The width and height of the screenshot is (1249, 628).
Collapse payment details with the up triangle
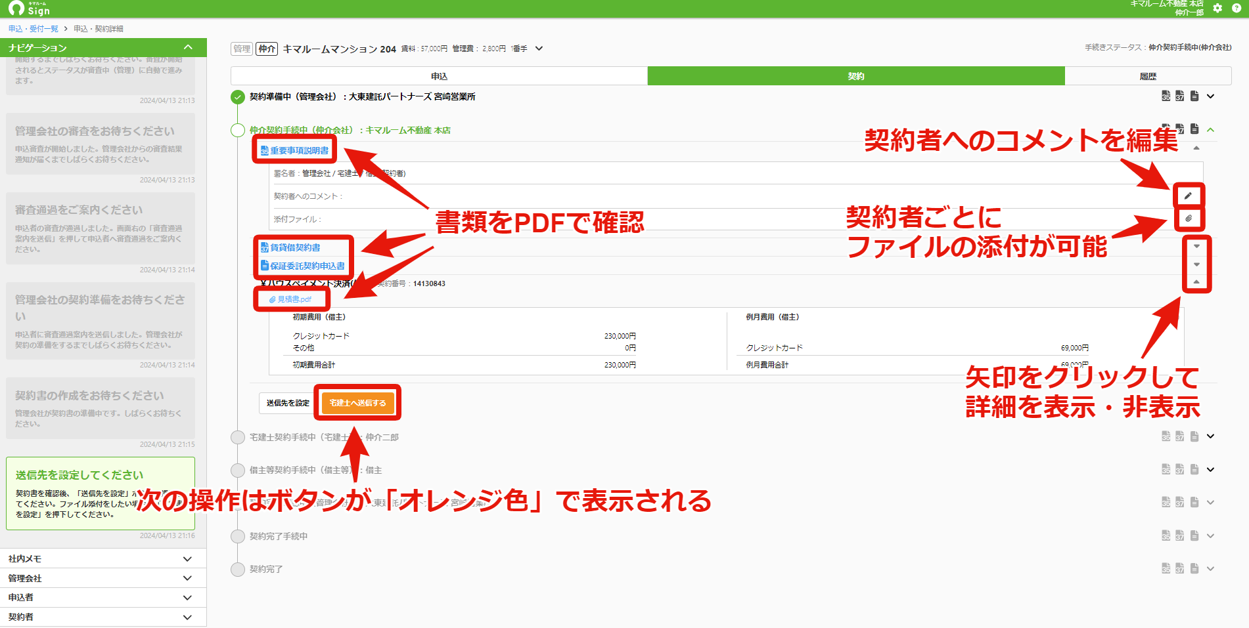[x=1196, y=282]
